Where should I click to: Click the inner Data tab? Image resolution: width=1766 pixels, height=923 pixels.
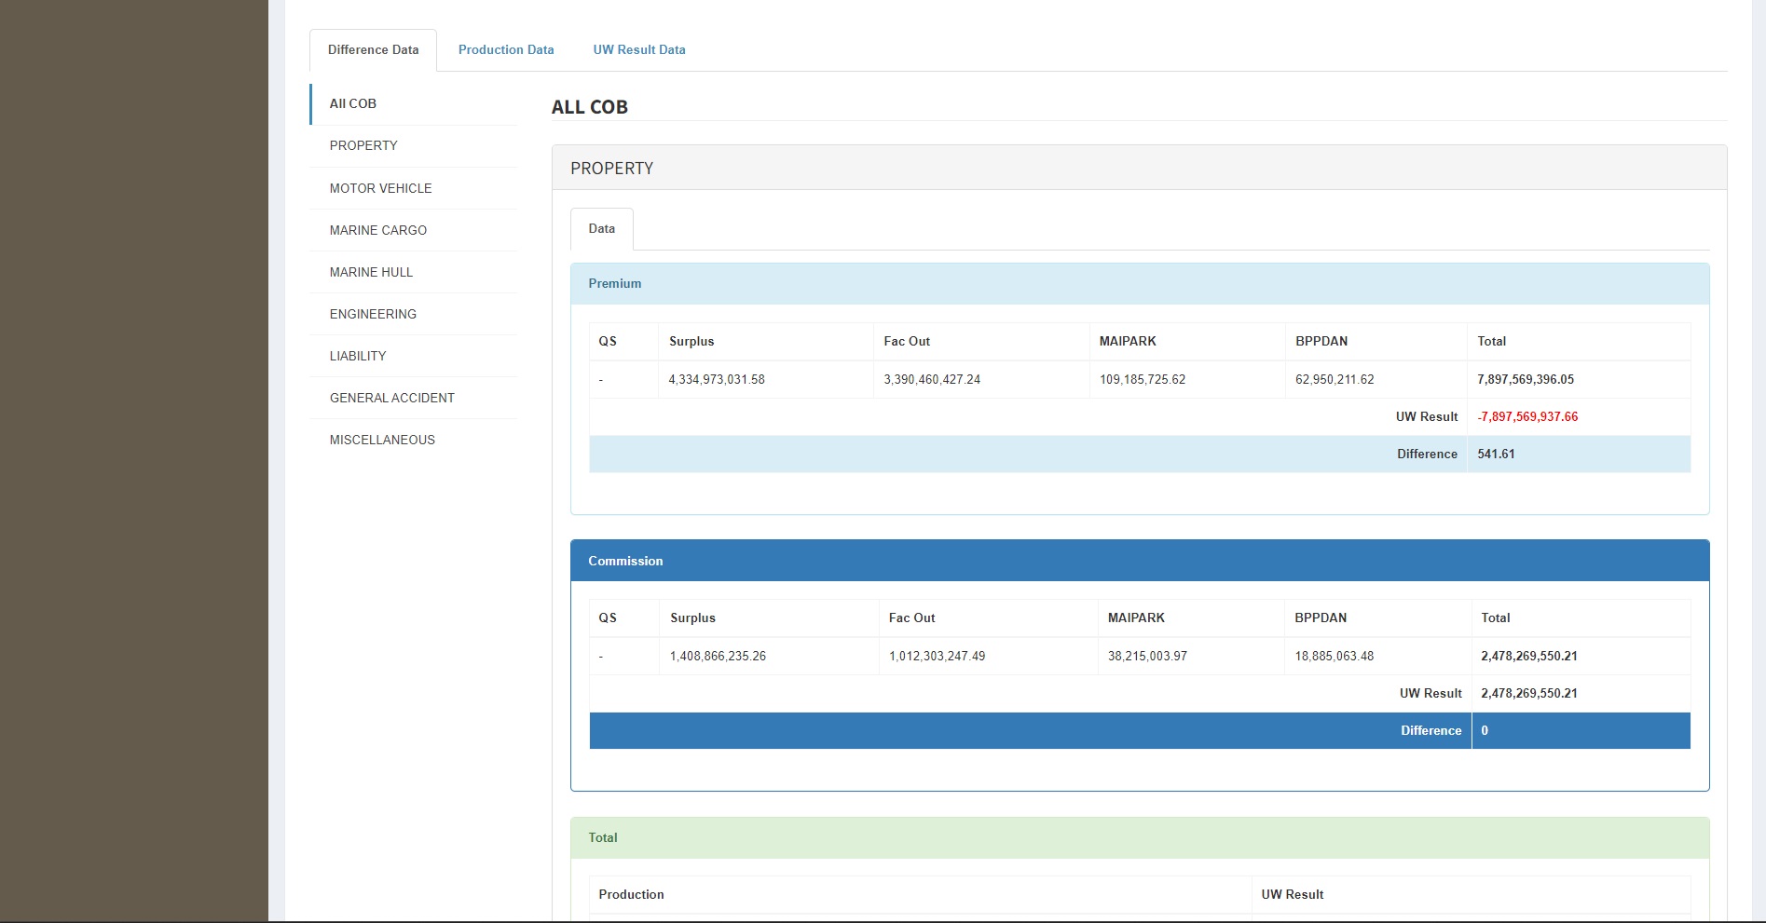[x=601, y=229]
